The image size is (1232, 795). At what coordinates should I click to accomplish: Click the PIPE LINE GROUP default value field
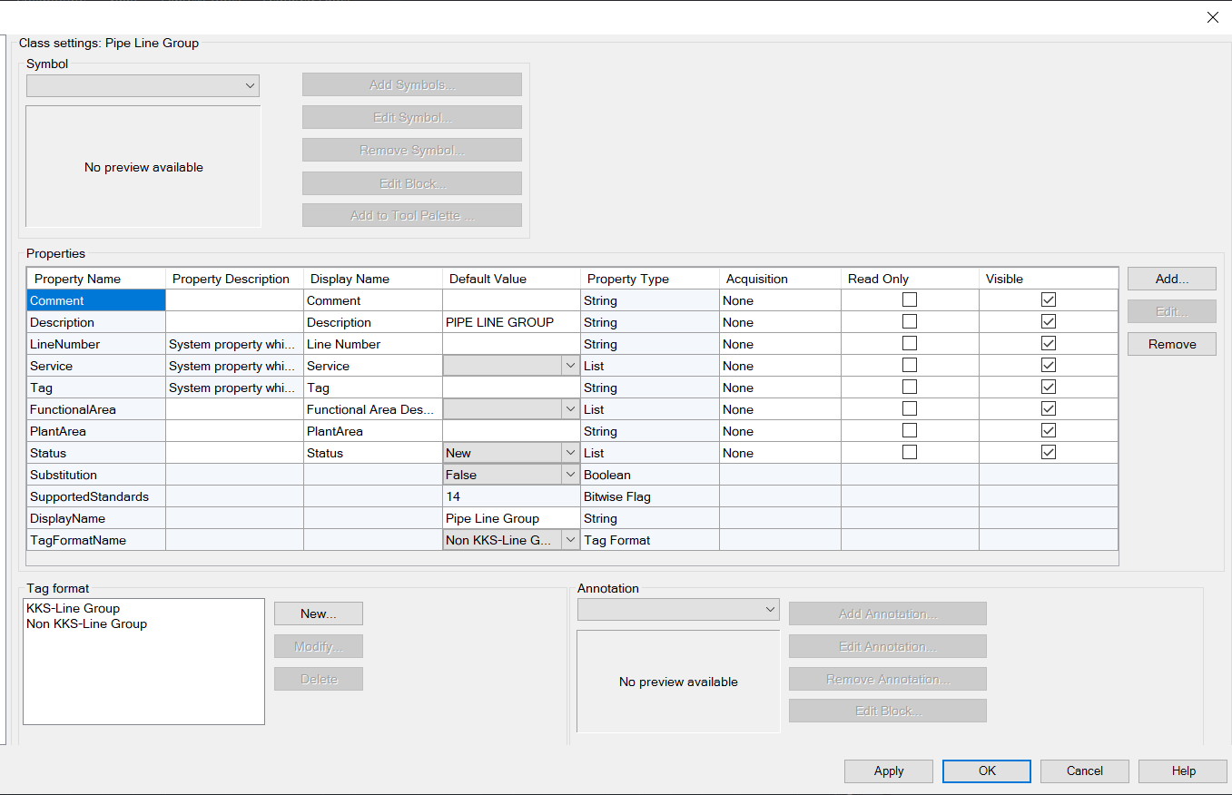pyautogui.click(x=508, y=321)
